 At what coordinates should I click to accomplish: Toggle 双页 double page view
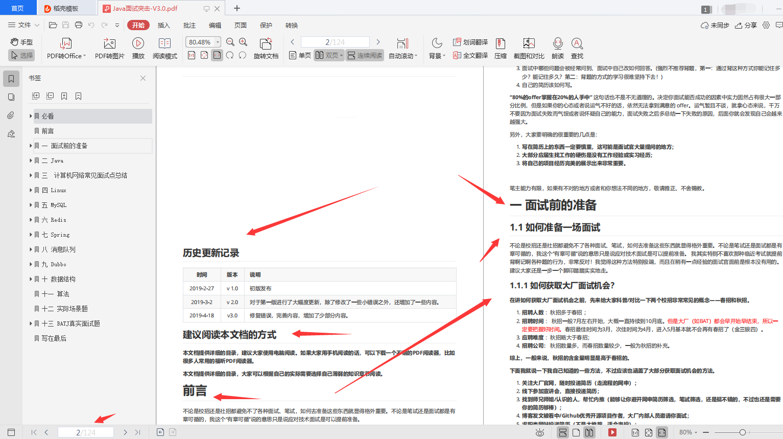(x=328, y=55)
